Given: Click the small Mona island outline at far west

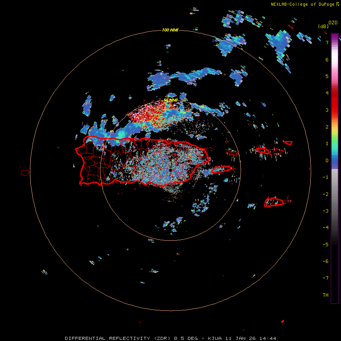Looking at the screenshot, I should coord(25,173).
